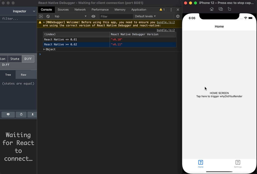Screen dimensions: 257x174
Task: Switch diff view to Raw
Action: click(23, 75)
